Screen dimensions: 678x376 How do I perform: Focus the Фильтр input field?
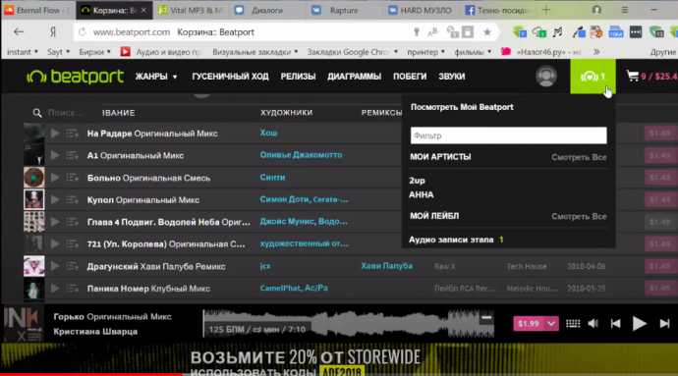pyautogui.click(x=509, y=135)
